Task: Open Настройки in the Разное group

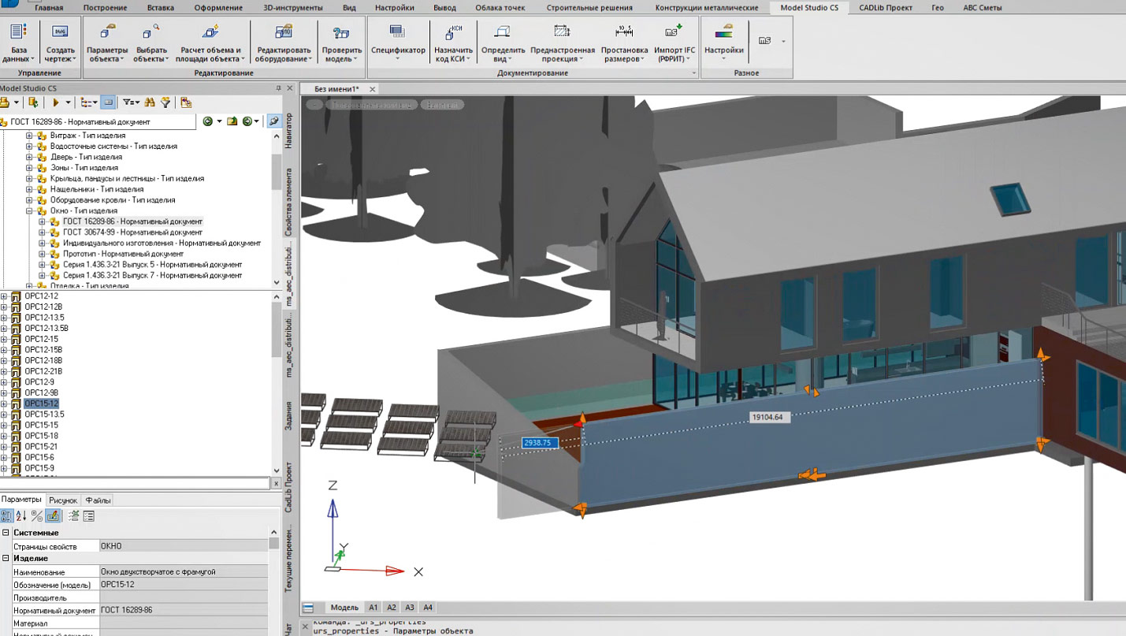Action: point(723,43)
